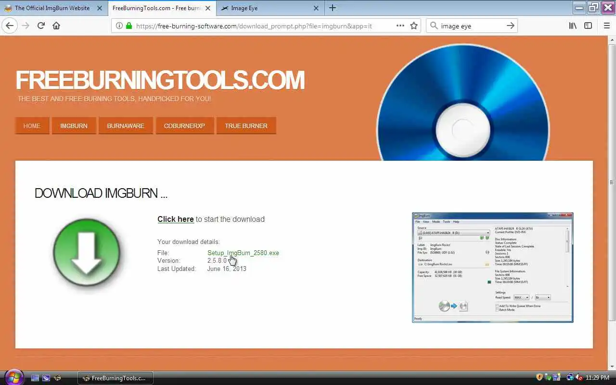Click the big green download arrow
Image resolution: width=616 pixels, height=385 pixels.
click(87, 253)
